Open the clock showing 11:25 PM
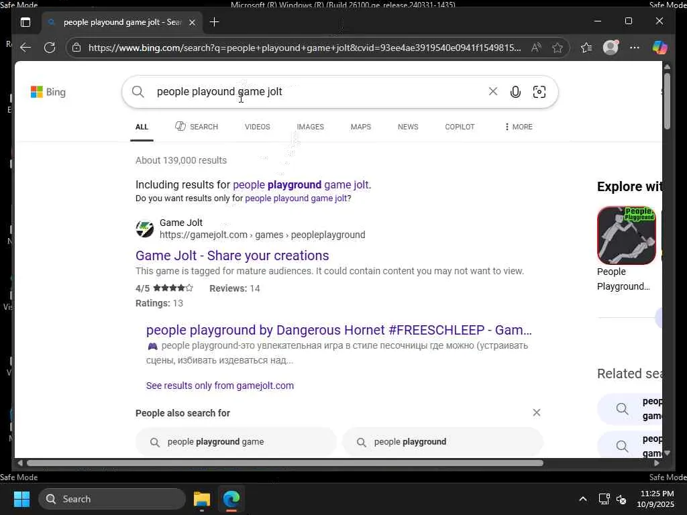Screen dimensions: 687x515 coord(656,499)
